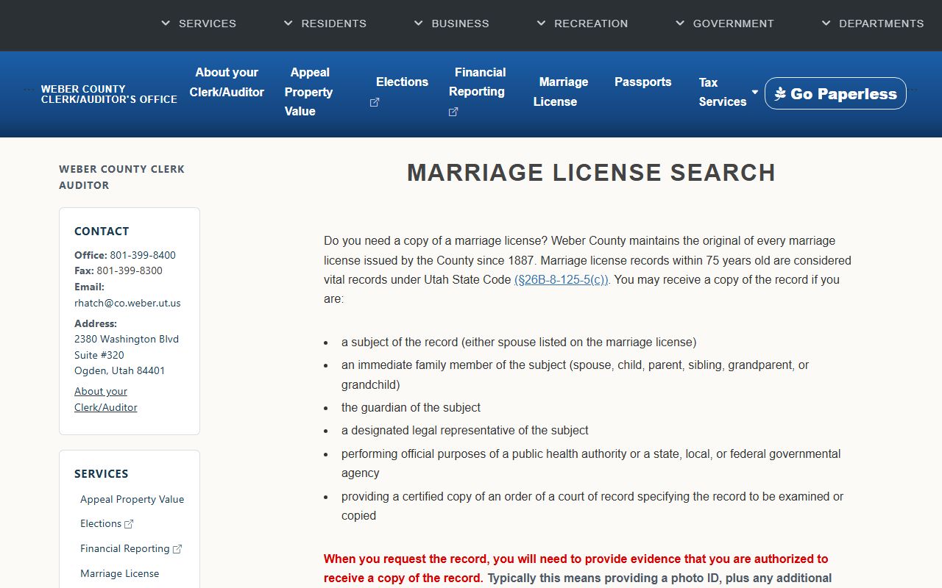This screenshot has height=588, width=942.
Task: Open the Passports nav item
Action: coord(643,82)
